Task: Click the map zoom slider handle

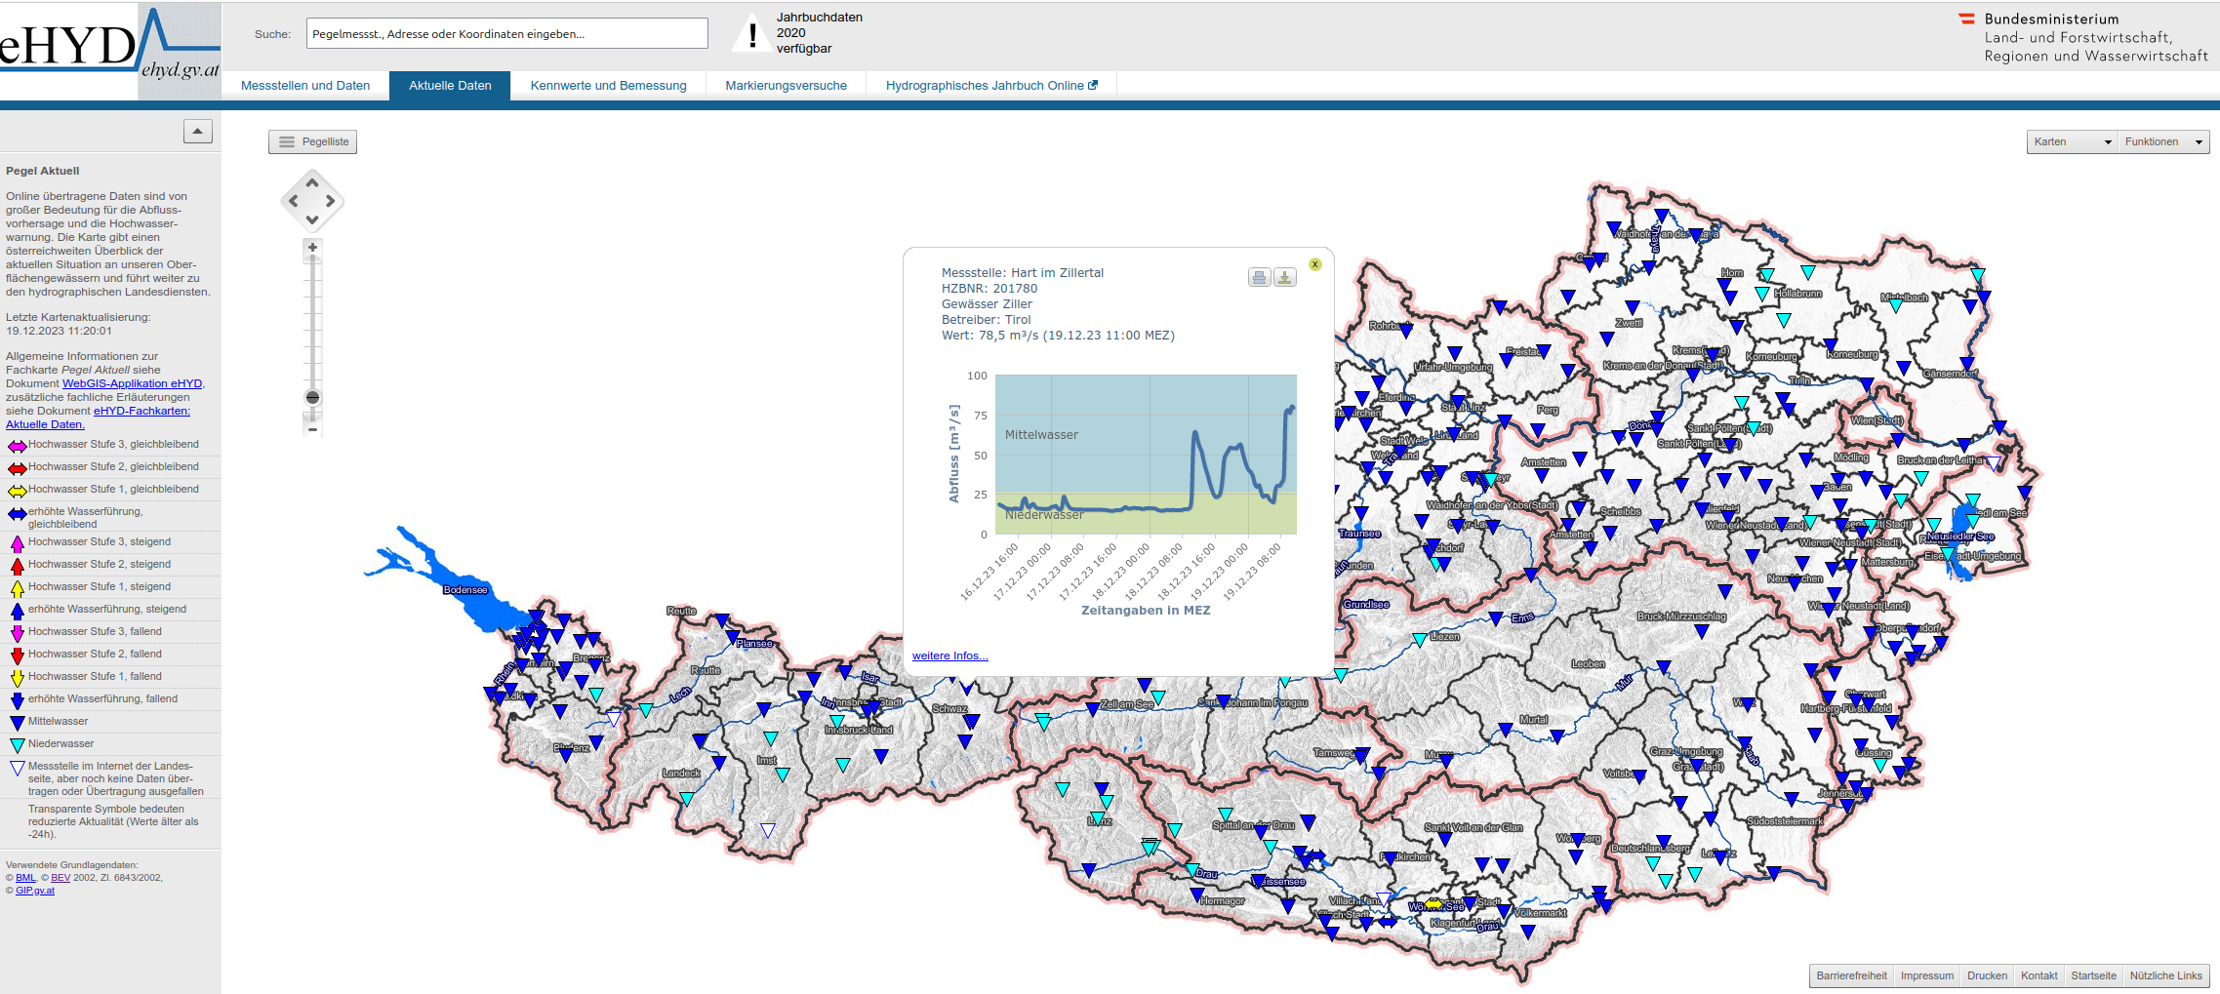Action: 312,398
